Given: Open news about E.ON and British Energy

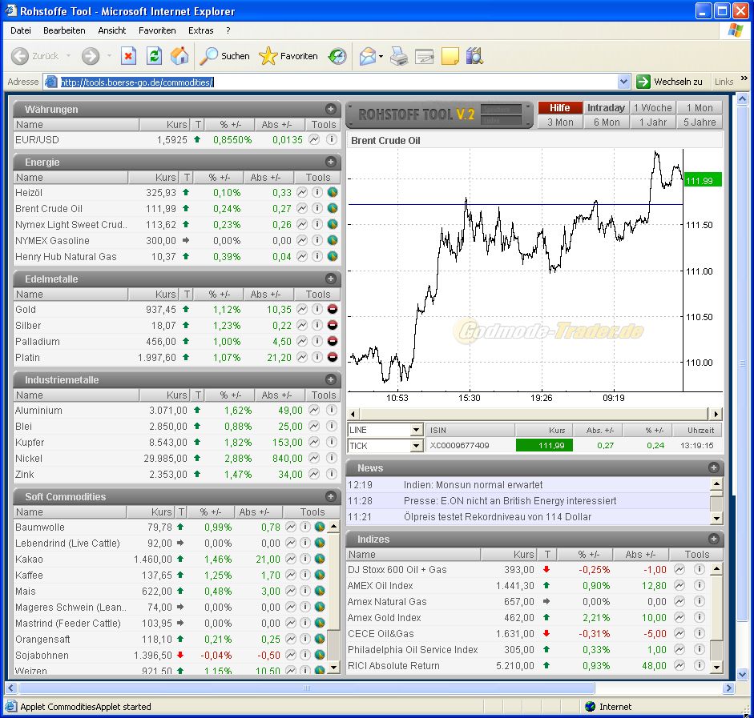Looking at the screenshot, I should click(x=510, y=501).
